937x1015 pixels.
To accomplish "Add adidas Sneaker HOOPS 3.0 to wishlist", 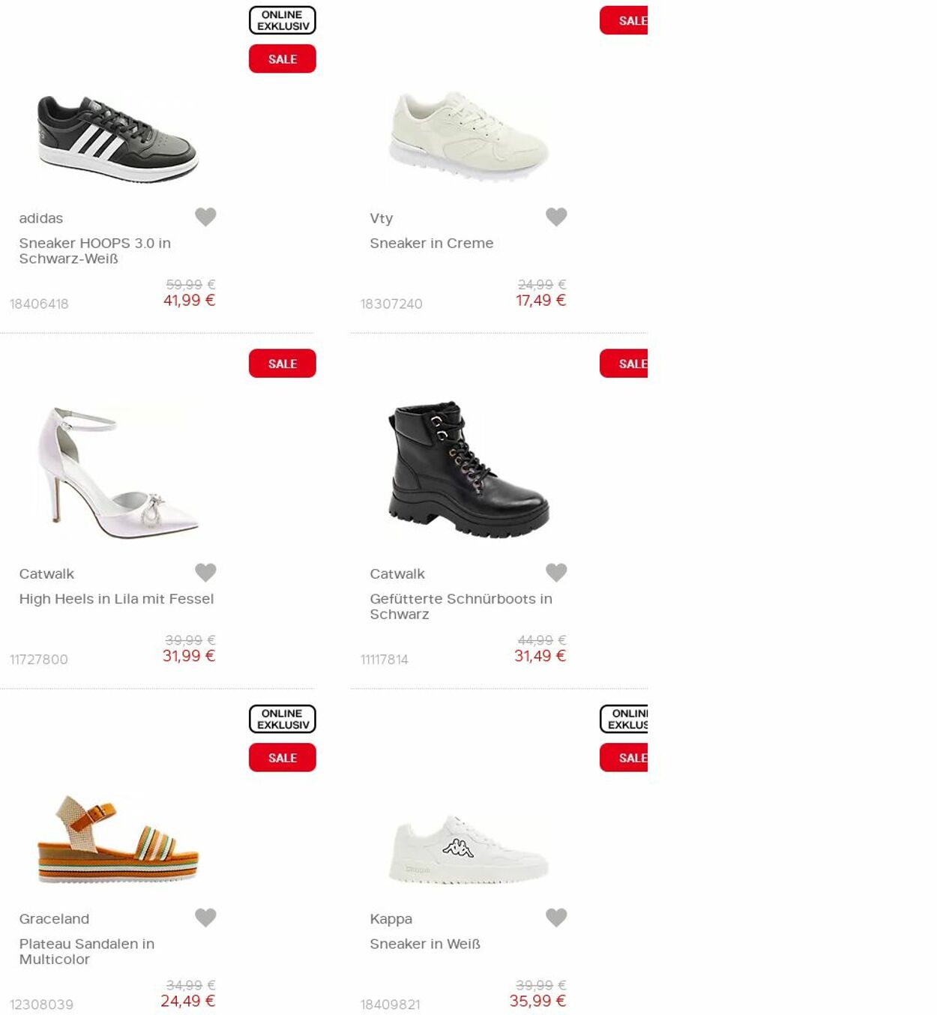I will click(205, 217).
